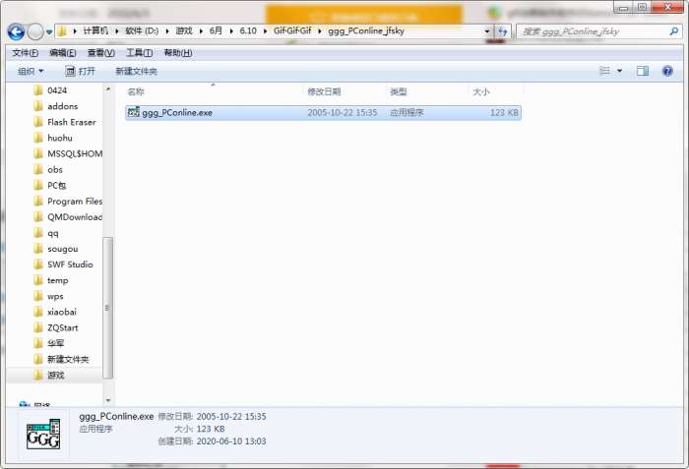Click the navigation pane scrollbar thumb
The width and height of the screenshot is (689, 469).
[107, 308]
